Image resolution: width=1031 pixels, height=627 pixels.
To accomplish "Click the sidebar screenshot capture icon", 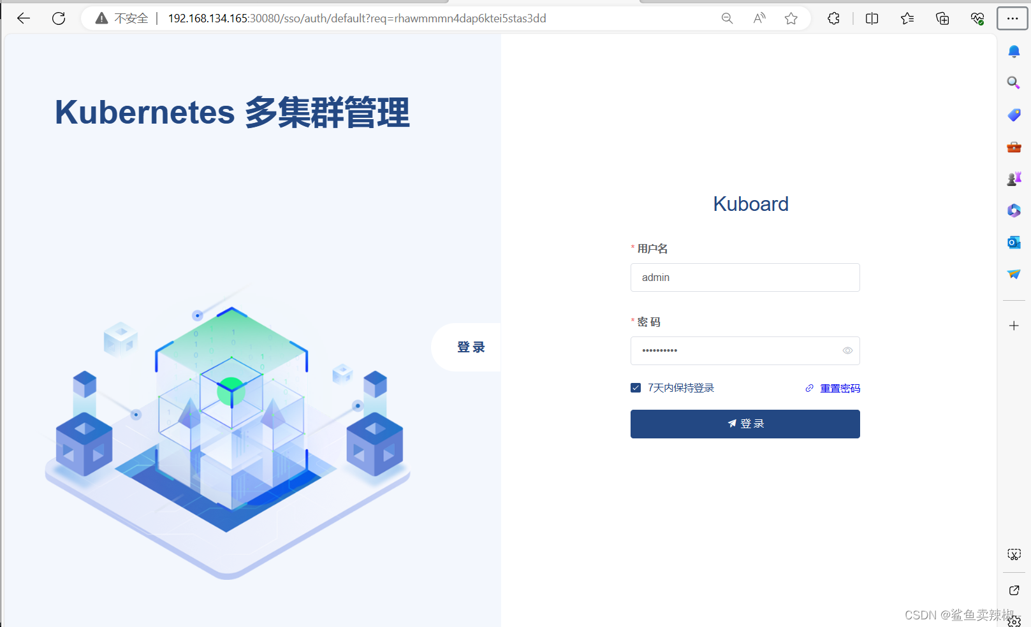I will (x=1014, y=554).
